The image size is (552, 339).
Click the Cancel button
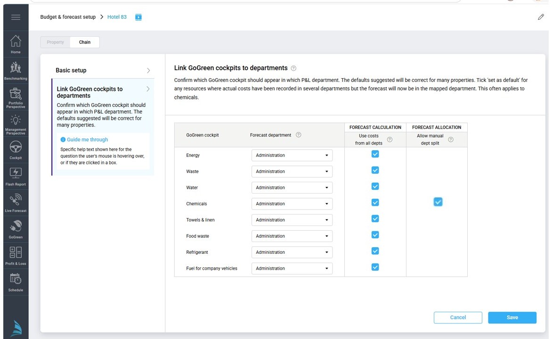point(458,317)
